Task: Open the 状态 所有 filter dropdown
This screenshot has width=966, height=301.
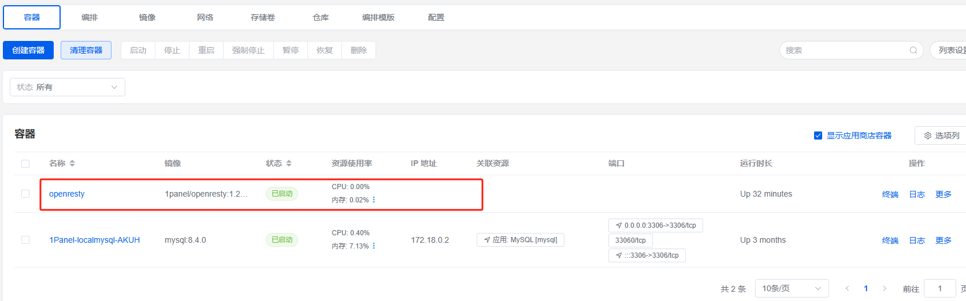Action: pyautogui.click(x=68, y=87)
